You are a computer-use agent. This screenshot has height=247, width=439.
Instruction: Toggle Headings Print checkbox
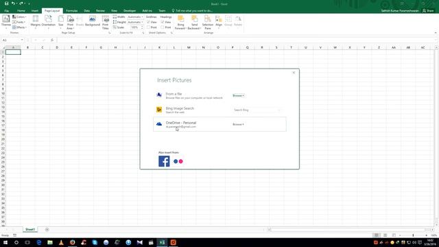(163, 27)
